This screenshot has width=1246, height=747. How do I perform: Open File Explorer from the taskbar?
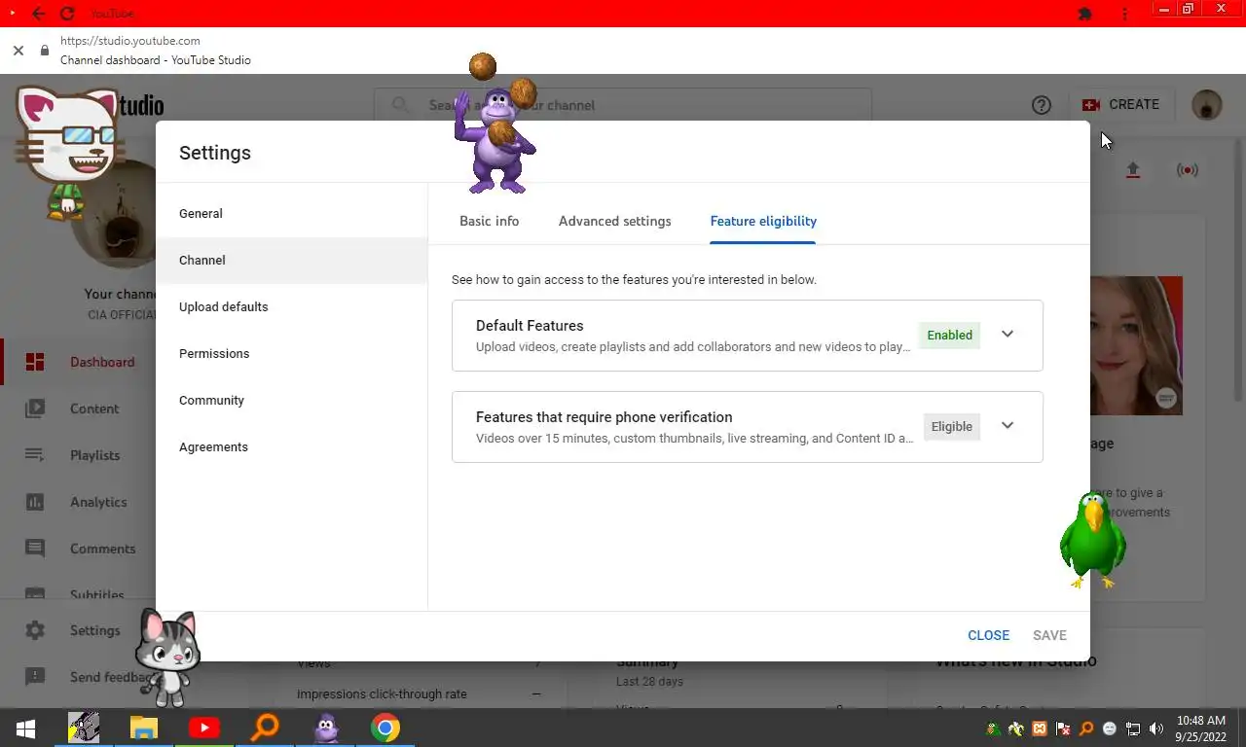[x=144, y=728]
